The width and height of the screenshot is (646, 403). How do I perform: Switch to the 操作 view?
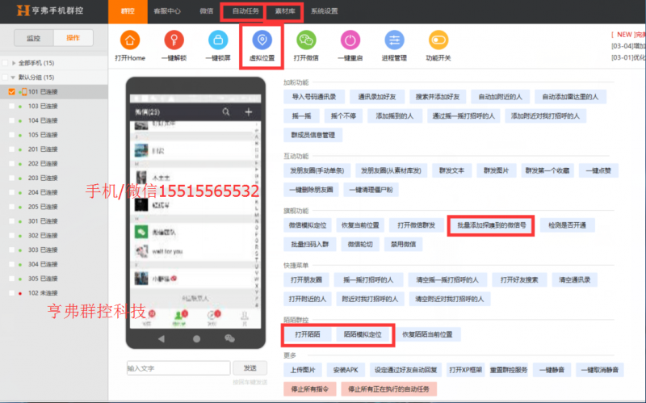(73, 38)
